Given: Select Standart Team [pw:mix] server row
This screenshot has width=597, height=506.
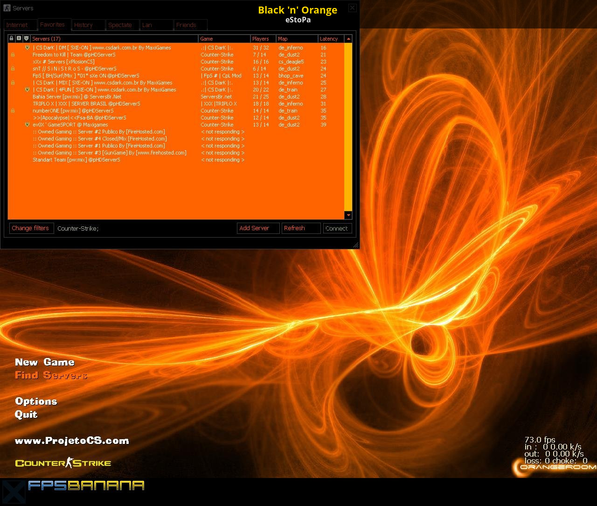Looking at the screenshot, I should (x=176, y=160).
